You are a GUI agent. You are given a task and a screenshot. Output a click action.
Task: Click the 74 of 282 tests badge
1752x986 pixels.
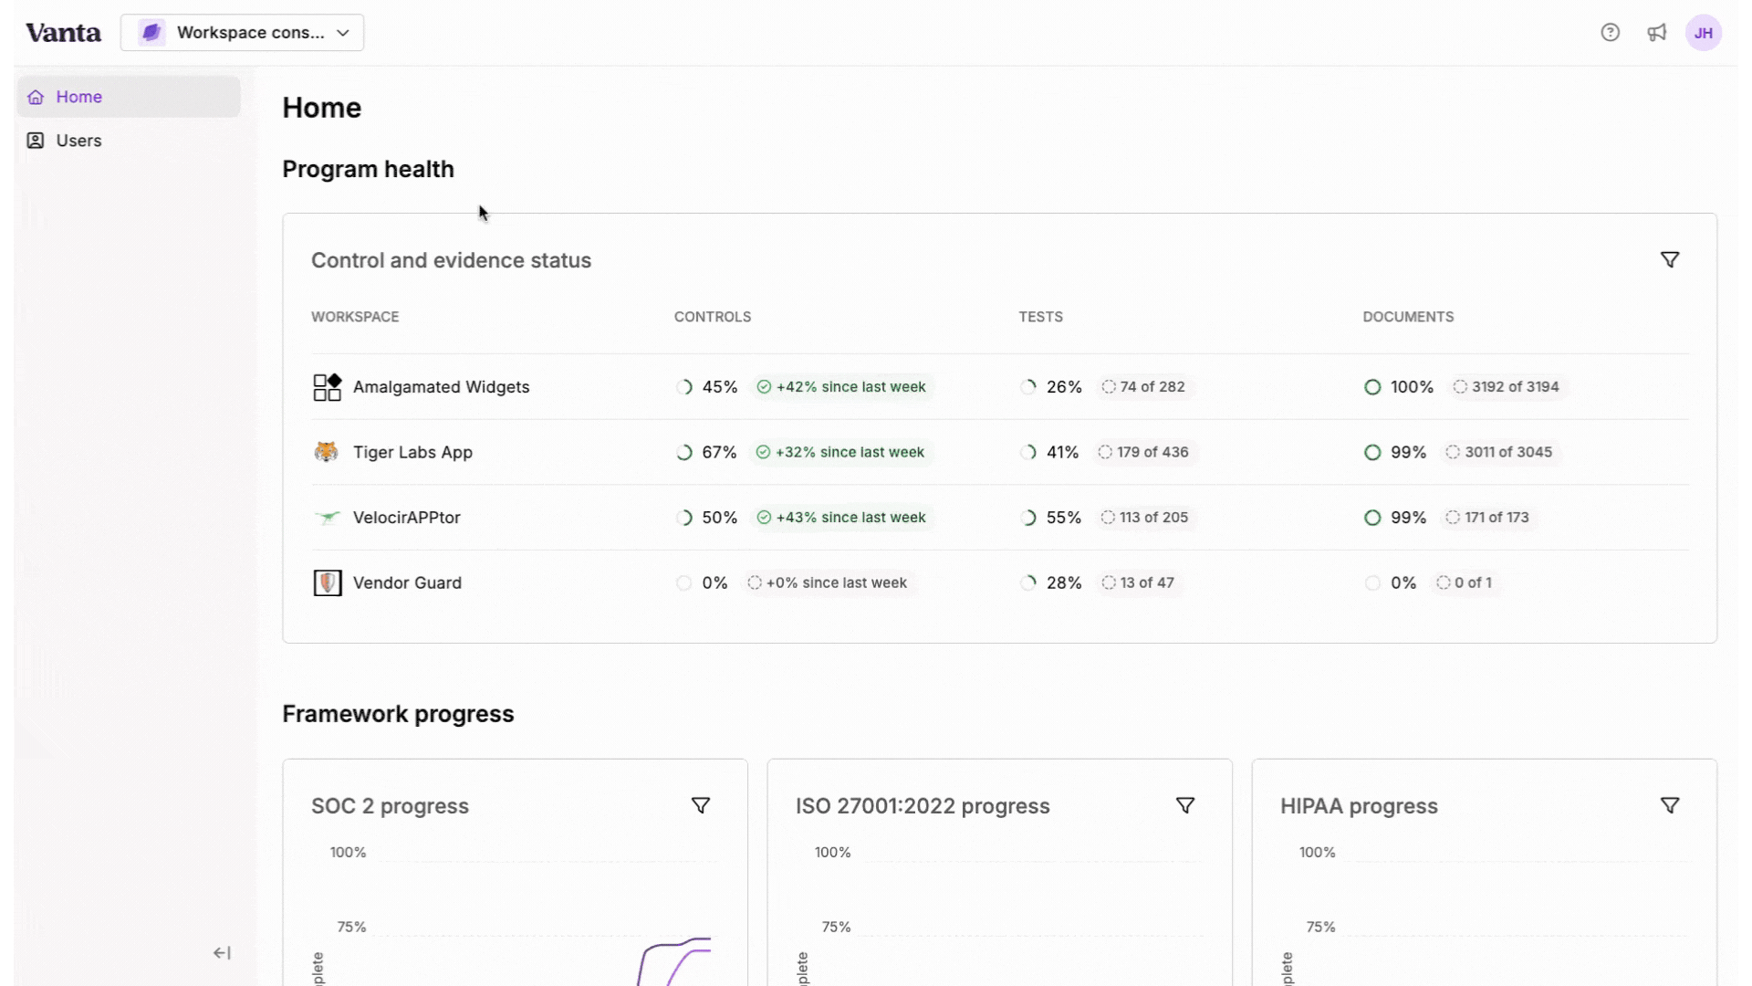tap(1143, 387)
